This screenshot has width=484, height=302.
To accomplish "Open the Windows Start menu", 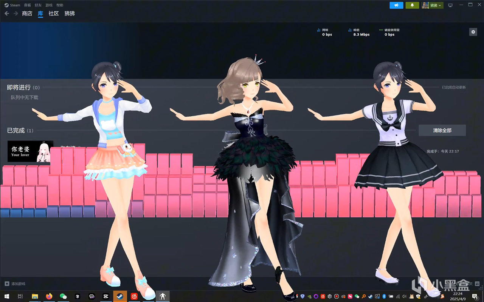I will coord(6,296).
